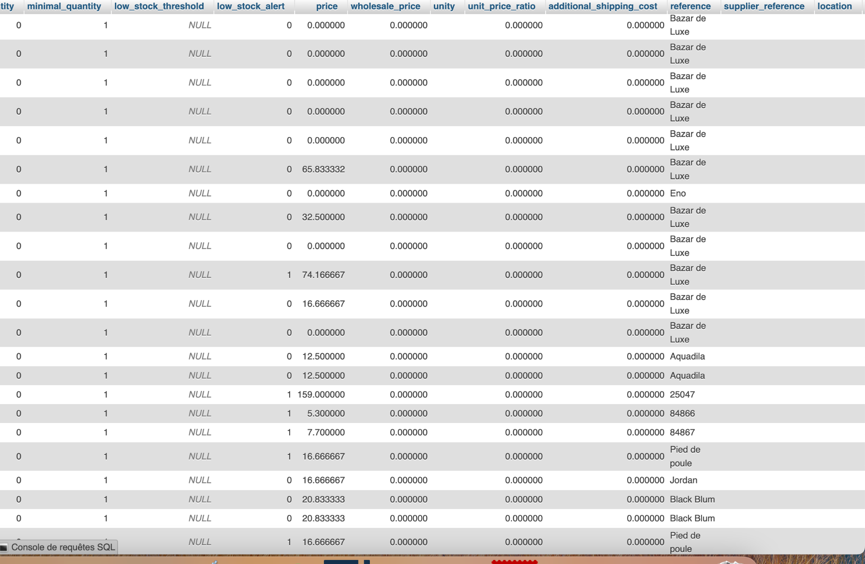
Task: Sort by the low_stock_threshold column header
Action: (x=159, y=6)
